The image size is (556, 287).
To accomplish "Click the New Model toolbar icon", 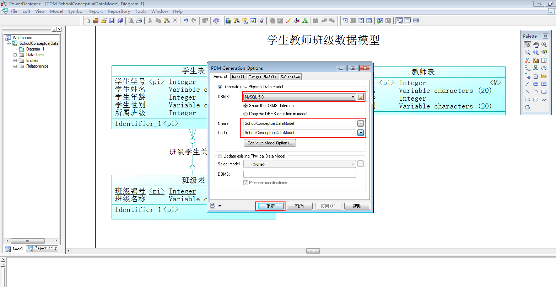I will coord(87,21).
